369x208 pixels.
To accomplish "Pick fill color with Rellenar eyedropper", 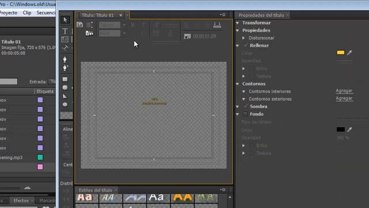I will coord(349,53).
